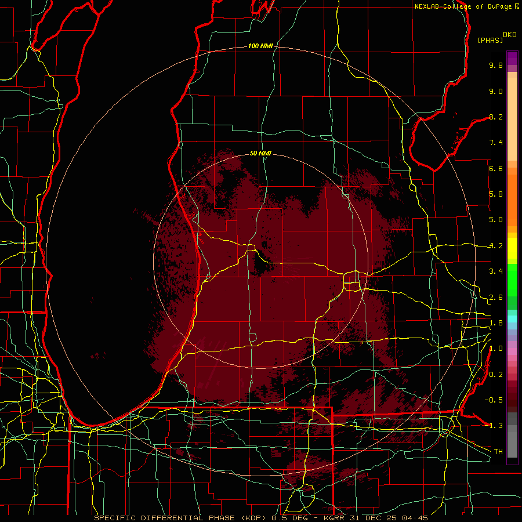The width and height of the screenshot is (522, 522).
Task: Click the 3.4 legend value
Action: pyautogui.click(x=496, y=271)
